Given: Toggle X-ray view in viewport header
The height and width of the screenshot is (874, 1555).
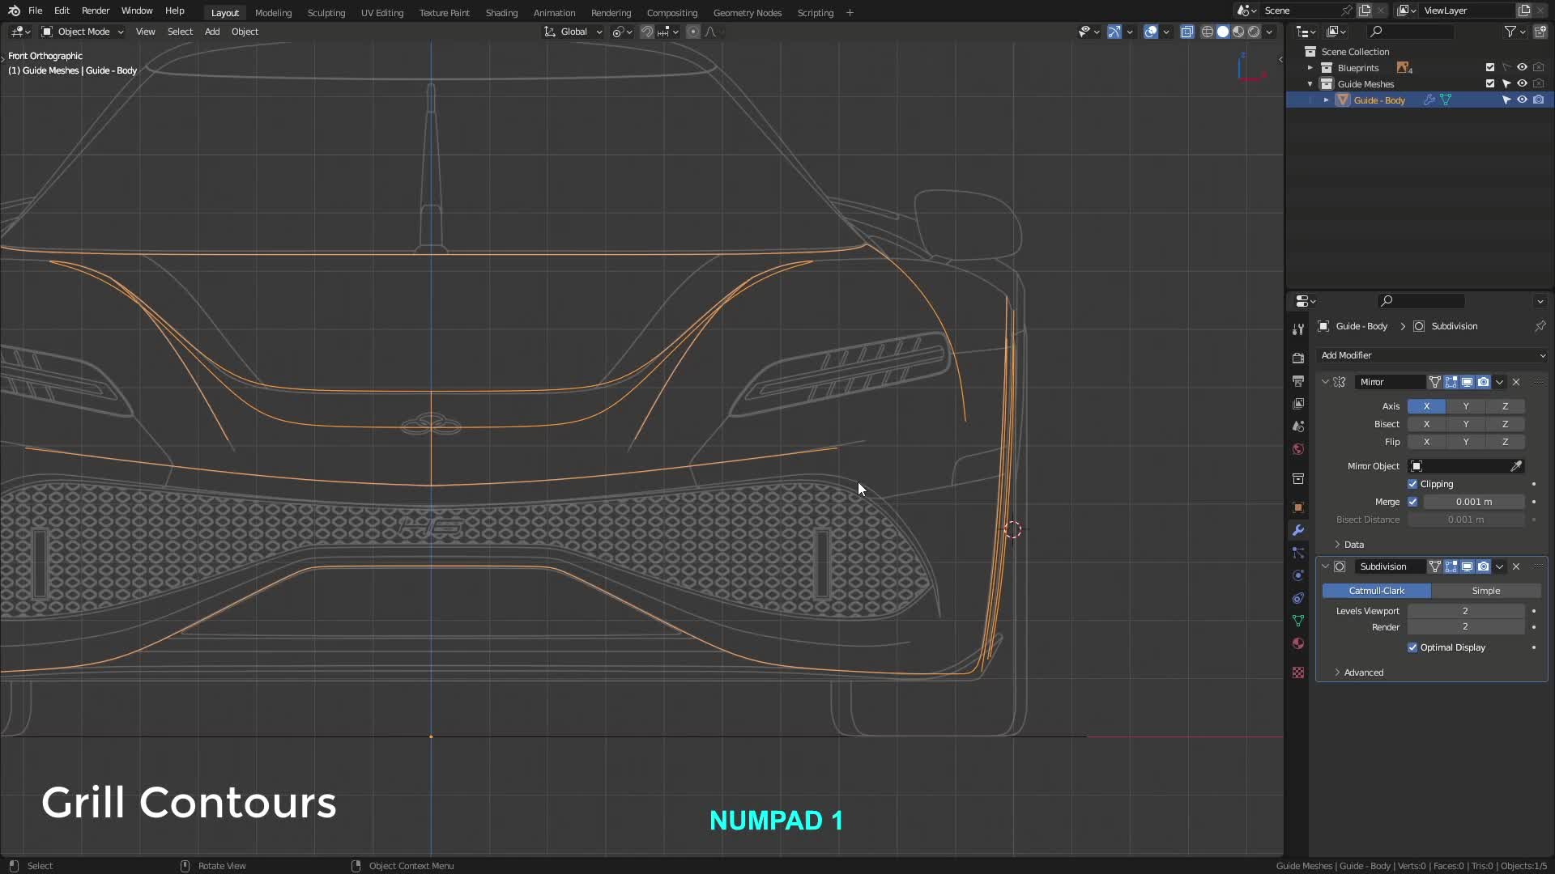Looking at the screenshot, I should coord(1187,32).
